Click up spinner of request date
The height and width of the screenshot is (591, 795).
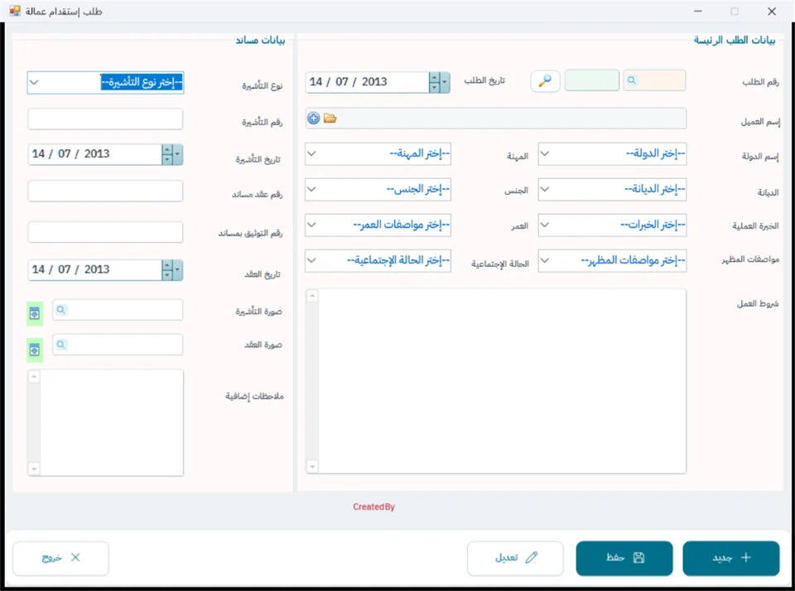434,78
